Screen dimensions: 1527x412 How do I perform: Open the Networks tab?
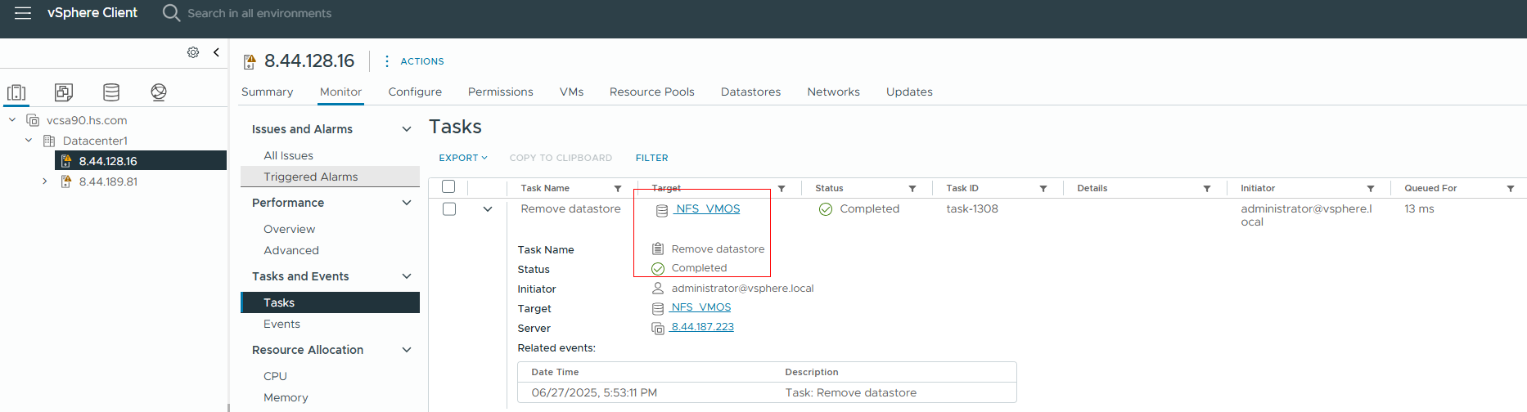(833, 92)
